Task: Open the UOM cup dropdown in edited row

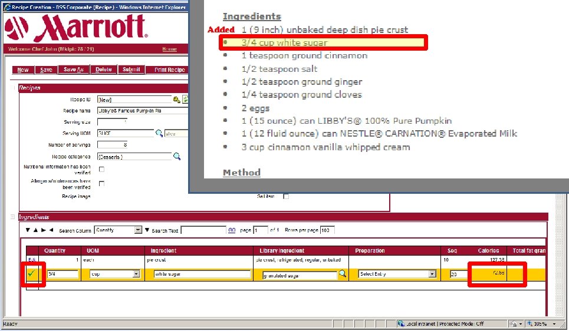Action: tap(136, 274)
